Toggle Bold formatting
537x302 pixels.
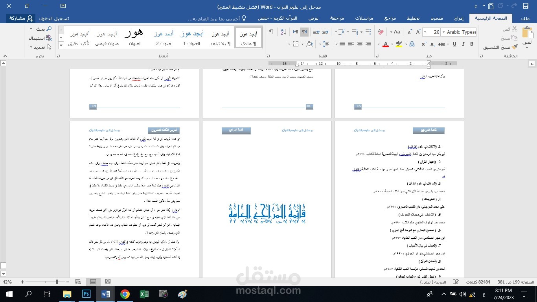471,44
